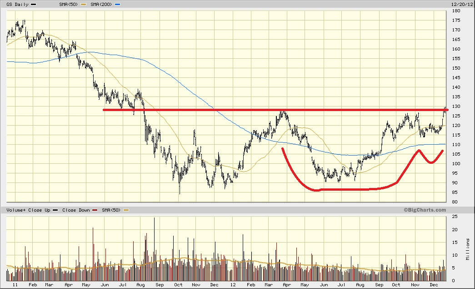Click the Volume+ Close Up legend label

tap(28, 210)
